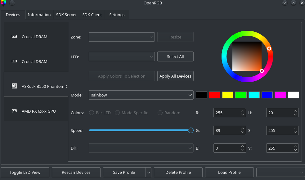
Task: Switch to the Information tab
Action: coord(39,15)
